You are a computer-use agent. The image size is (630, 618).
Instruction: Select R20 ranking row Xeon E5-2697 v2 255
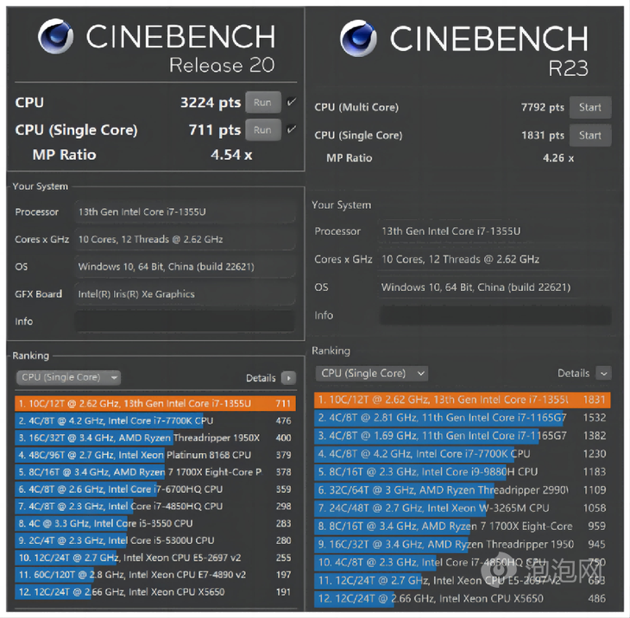pos(155,558)
